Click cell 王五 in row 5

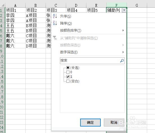point(15,30)
